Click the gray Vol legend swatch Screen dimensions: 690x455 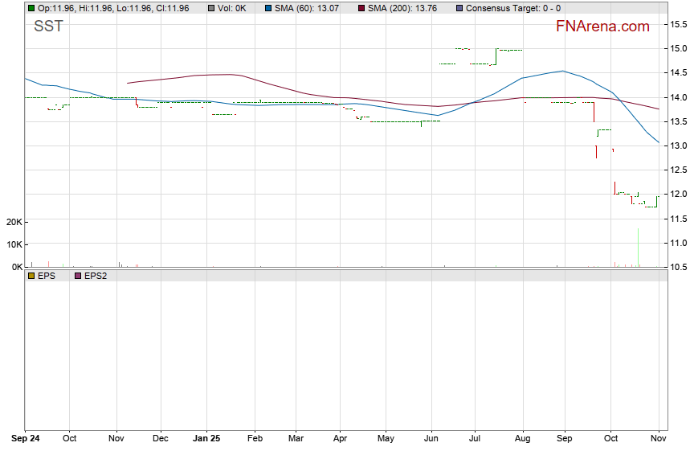[x=211, y=8]
